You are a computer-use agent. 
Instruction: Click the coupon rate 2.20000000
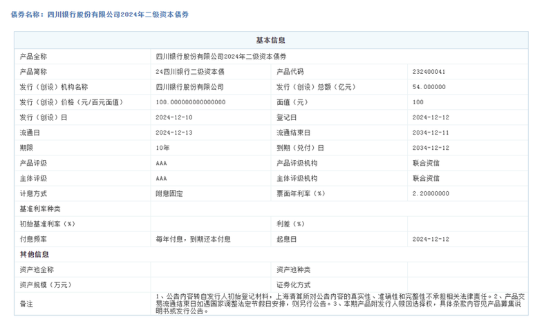coord(431,193)
